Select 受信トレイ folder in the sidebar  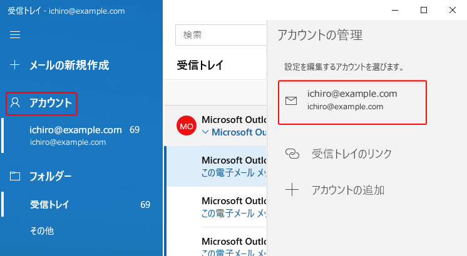pyautogui.click(x=50, y=205)
